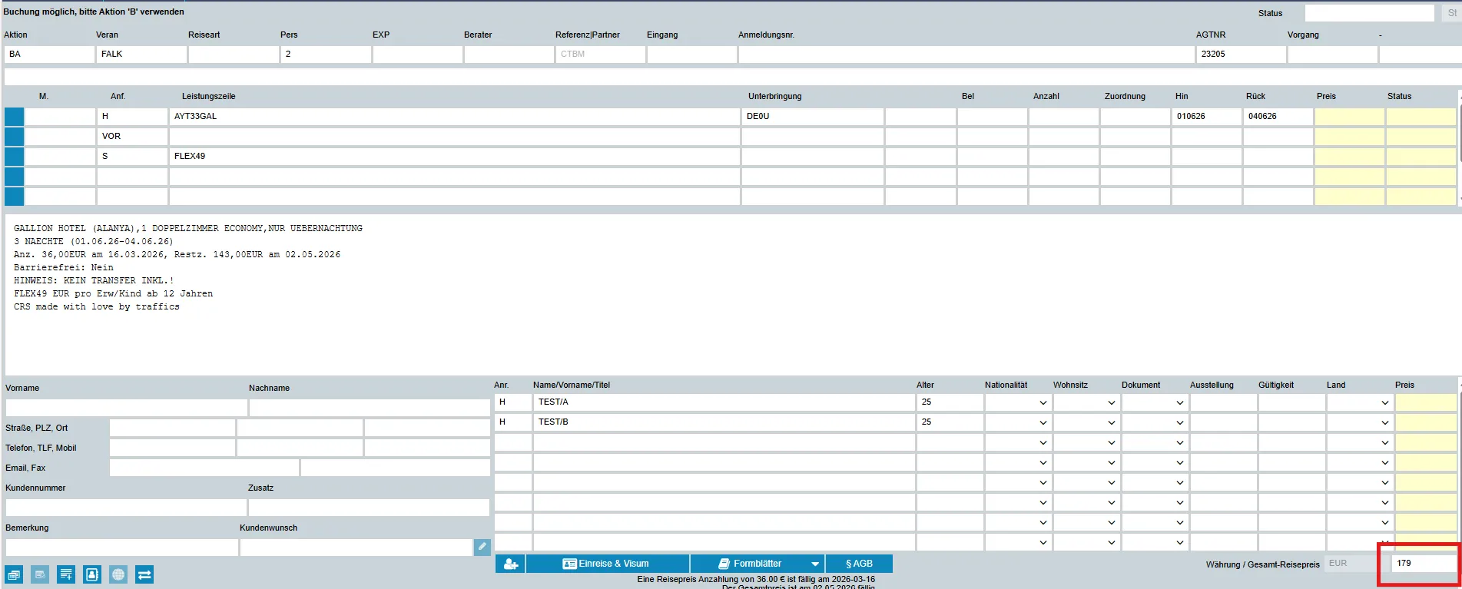The height and width of the screenshot is (589, 1462).
Task: Expand the Formblätter dropdown arrow
Action: 814,564
